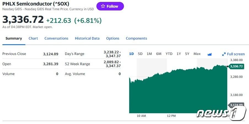Click the 3,336.72 current price chart label
Viewport: 249px width, 124px height.
coord(236,66)
